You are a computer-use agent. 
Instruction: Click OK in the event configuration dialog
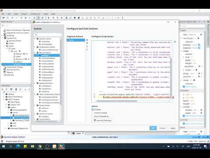point(153,128)
